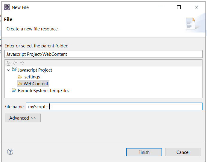Click the back arrow in the folder toolbar

pos(15,63)
